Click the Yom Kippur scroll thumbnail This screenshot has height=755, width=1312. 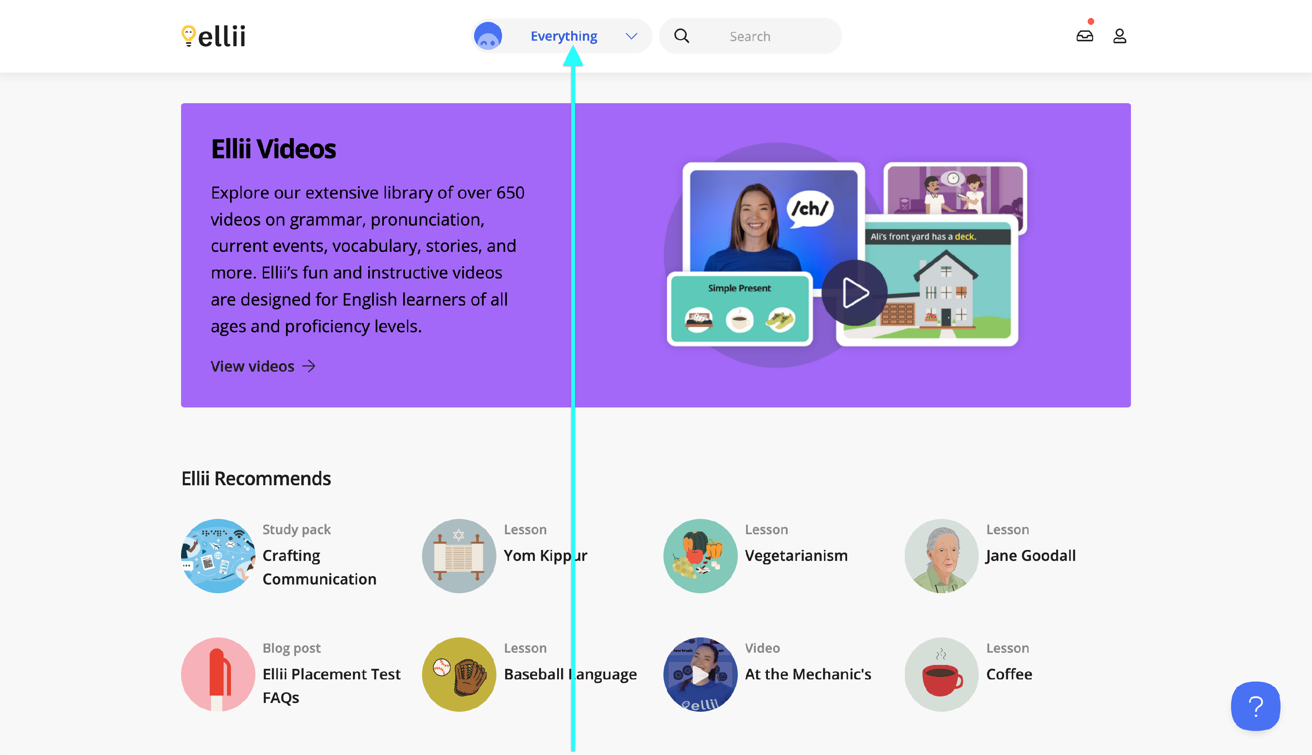pyautogui.click(x=458, y=556)
